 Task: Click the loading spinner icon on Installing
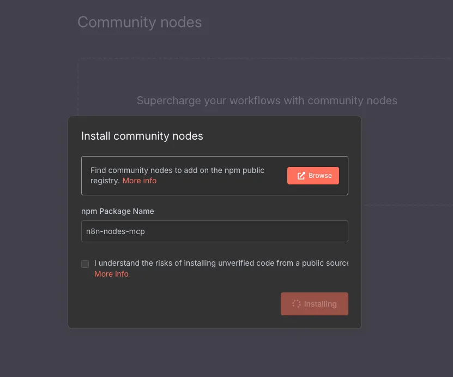pyautogui.click(x=297, y=304)
